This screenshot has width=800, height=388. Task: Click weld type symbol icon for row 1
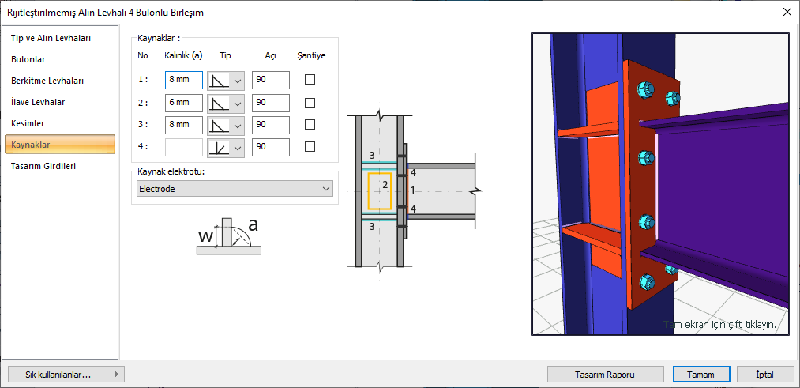point(219,80)
